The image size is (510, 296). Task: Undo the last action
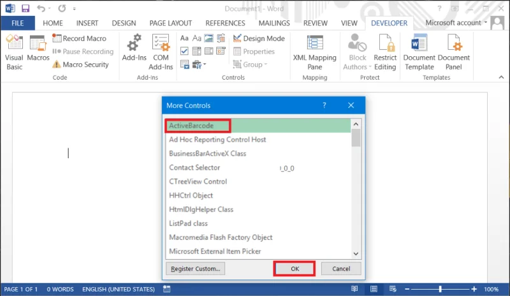tap(41, 8)
